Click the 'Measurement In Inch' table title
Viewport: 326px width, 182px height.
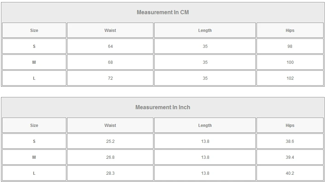(162, 107)
